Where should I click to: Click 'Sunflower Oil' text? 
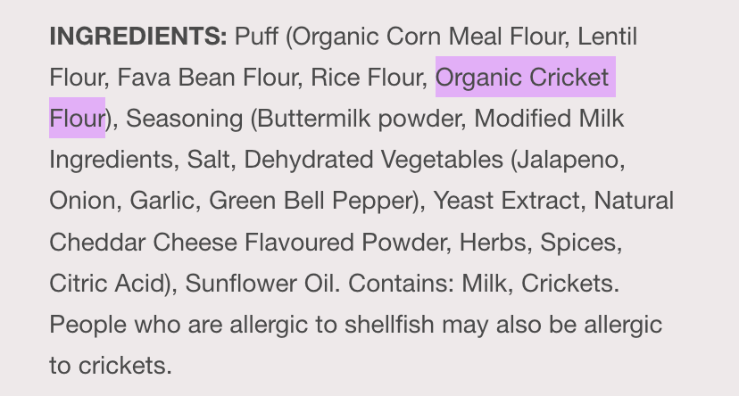(x=260, y=284)
